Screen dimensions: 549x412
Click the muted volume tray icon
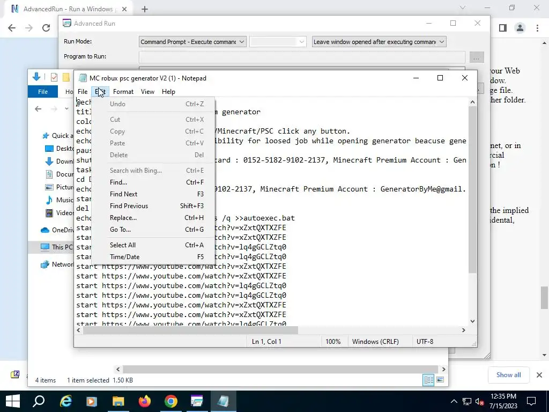tap(479, 401)
